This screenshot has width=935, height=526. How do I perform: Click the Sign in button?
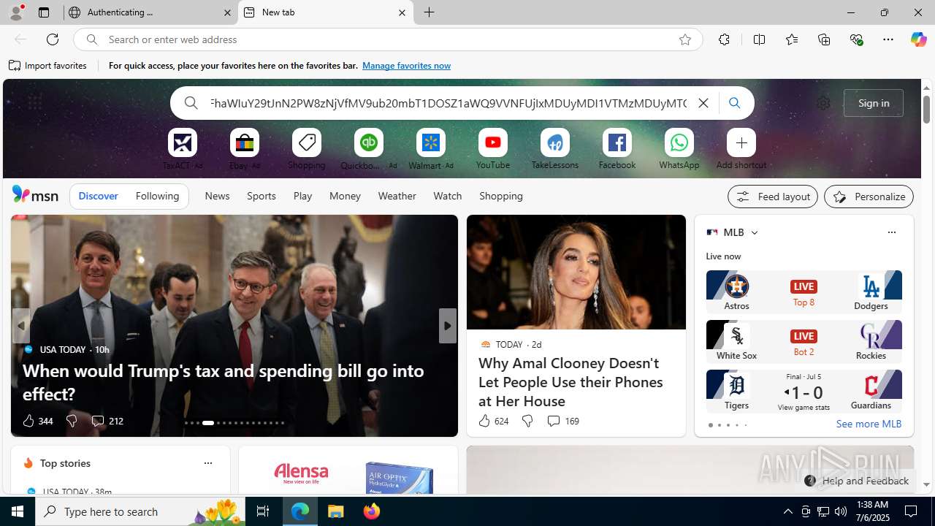[x=874, y=103]
